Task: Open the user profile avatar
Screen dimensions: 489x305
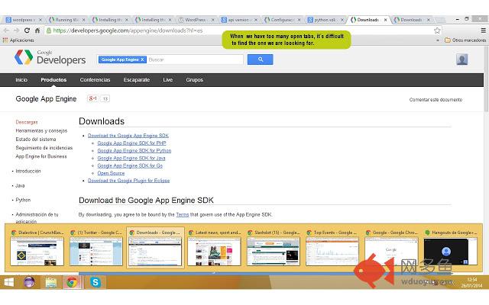Action: (x=461, y=59)
